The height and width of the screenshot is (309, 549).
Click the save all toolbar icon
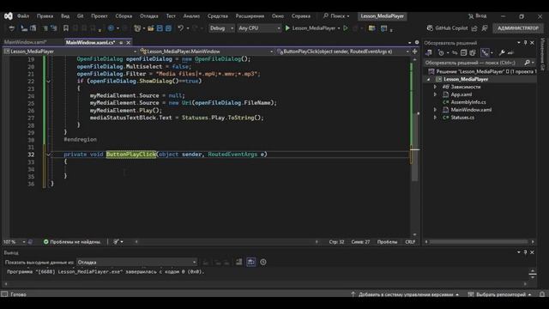click(x=168, y=28)
